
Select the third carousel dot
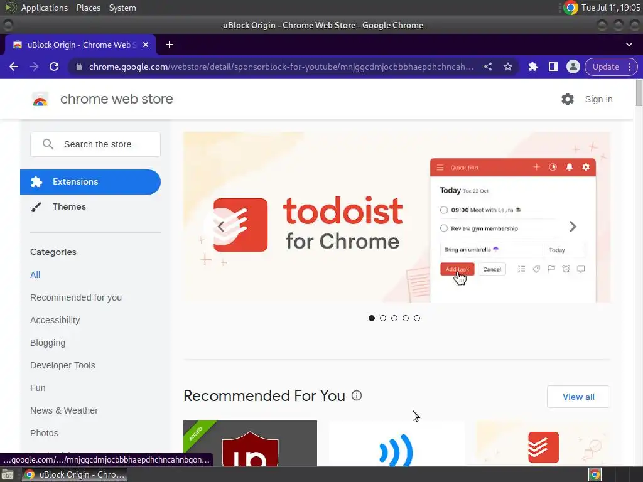(394, 318)
